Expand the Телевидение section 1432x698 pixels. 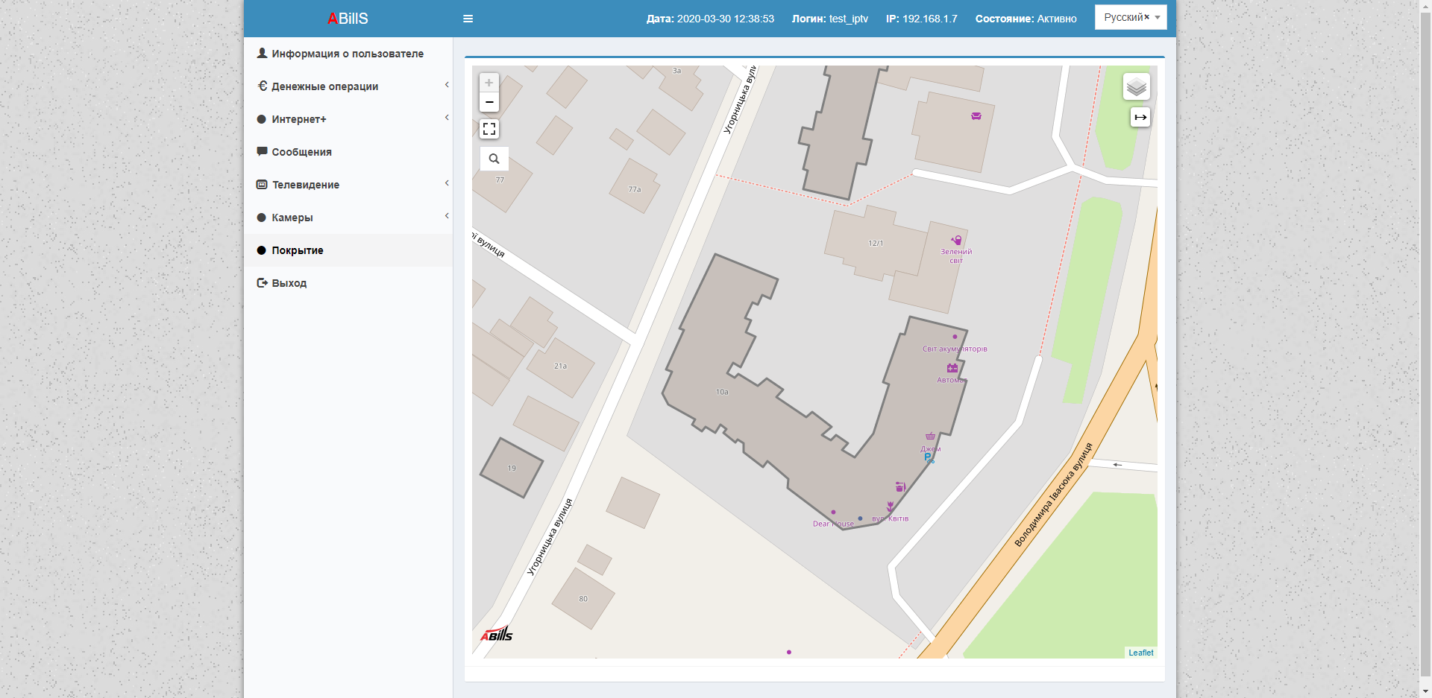coord(306,185)
